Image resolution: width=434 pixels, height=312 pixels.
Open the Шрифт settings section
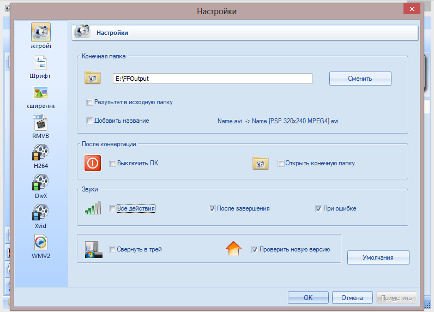[41, 63]
